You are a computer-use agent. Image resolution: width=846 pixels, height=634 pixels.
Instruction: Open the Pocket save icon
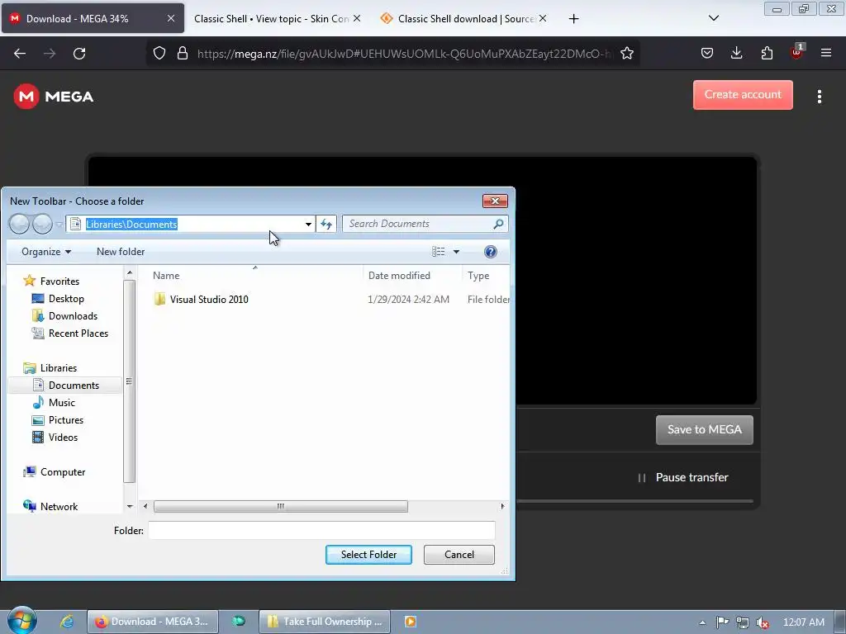(x=707, y=53)
